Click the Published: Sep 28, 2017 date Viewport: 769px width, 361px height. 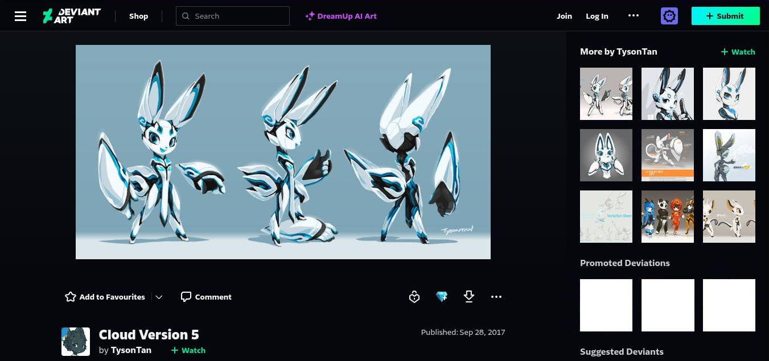tap(463, 332)
